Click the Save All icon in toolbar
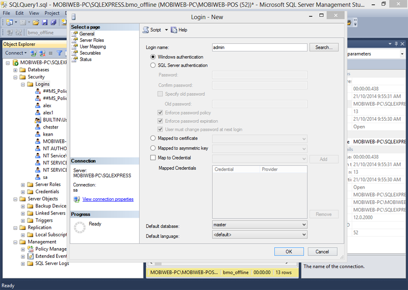 point(54,22)
